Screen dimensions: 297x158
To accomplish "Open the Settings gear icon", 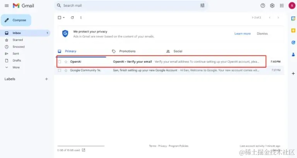I will 272,6.
